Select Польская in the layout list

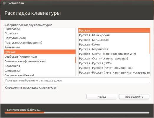tap(40, 33)
